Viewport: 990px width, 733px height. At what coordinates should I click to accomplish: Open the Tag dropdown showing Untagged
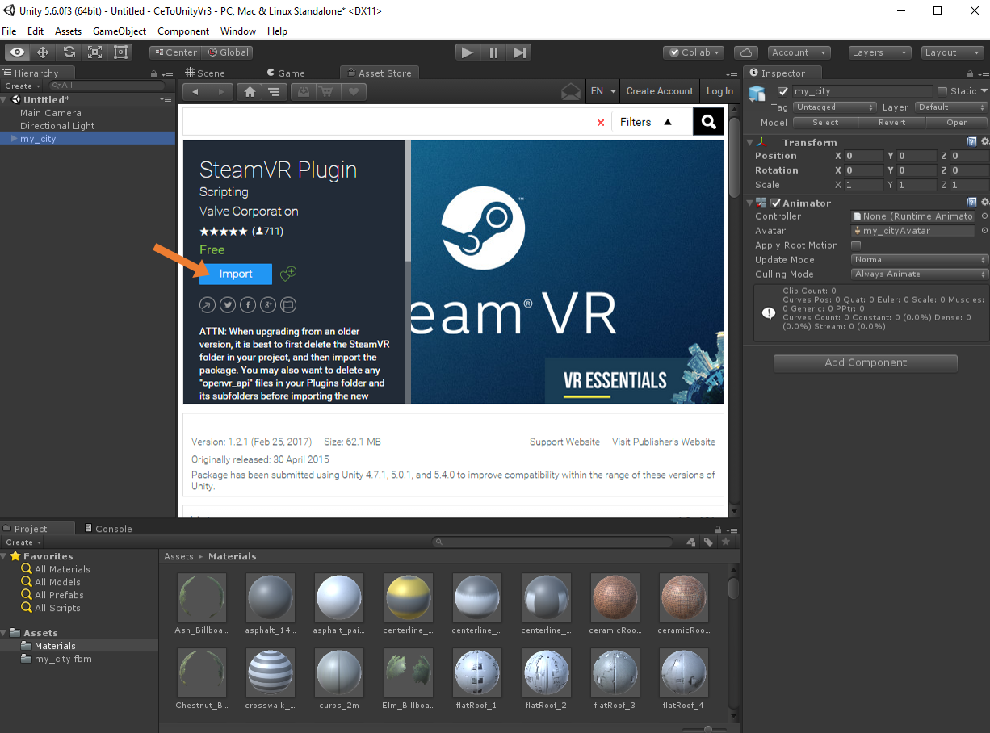pos(834,107)
